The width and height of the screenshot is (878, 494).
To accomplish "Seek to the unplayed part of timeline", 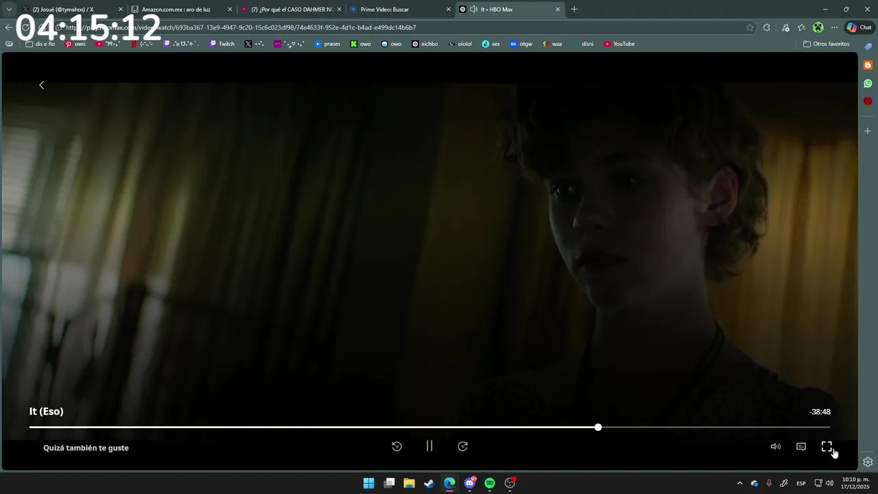I will point(716,427).
